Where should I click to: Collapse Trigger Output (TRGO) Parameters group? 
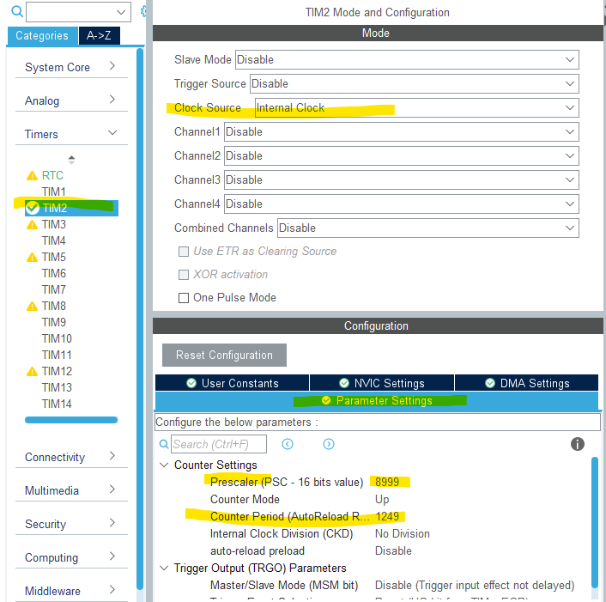164,568
